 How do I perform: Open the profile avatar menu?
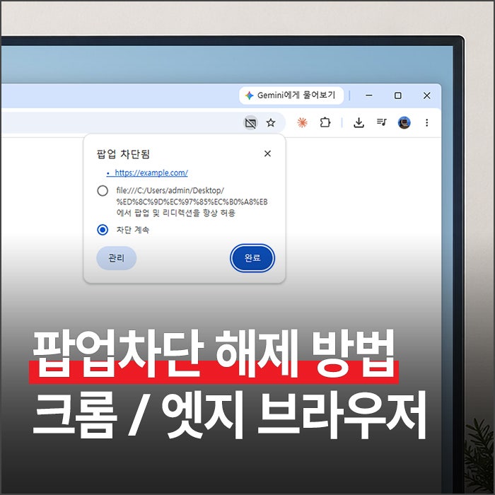(x=404, y=122)
